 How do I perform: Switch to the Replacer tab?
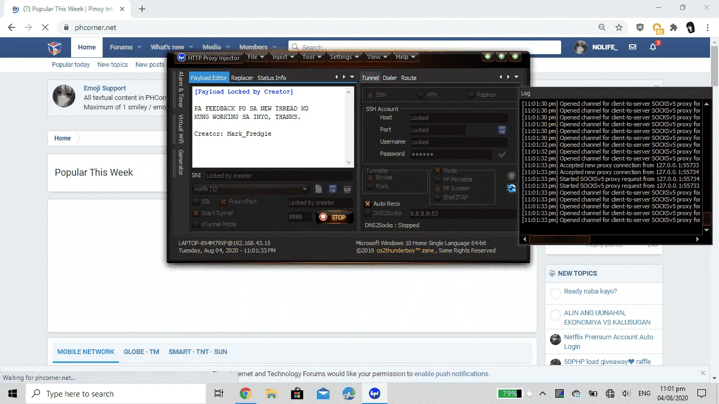(242, 78)
